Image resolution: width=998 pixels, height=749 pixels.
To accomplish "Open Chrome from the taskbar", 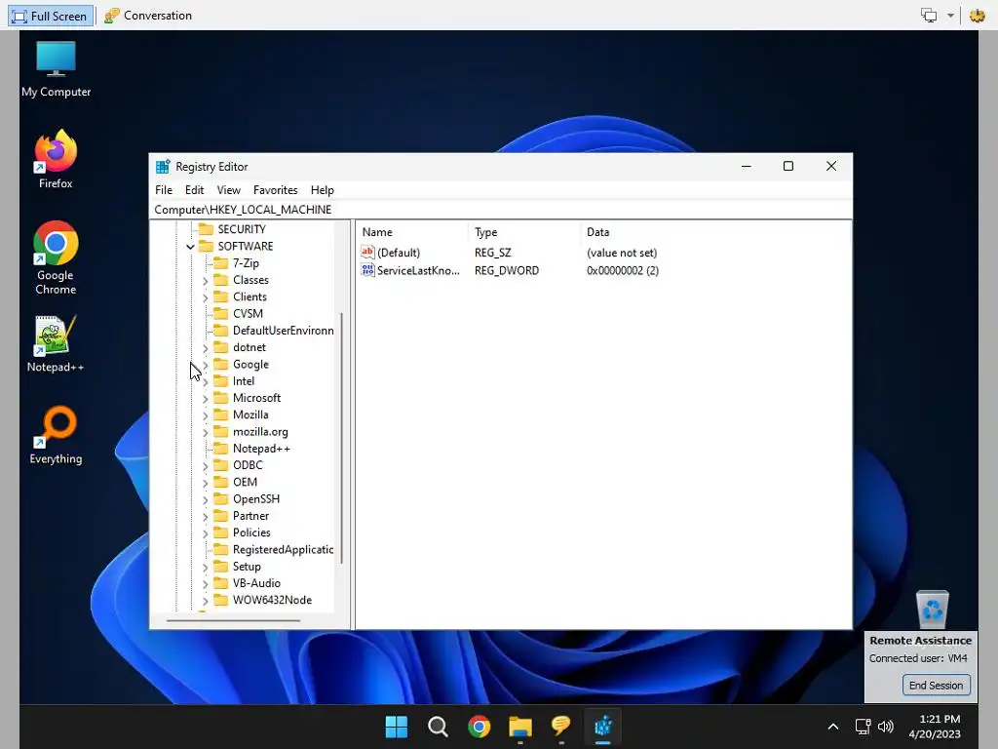I will 480,726.
